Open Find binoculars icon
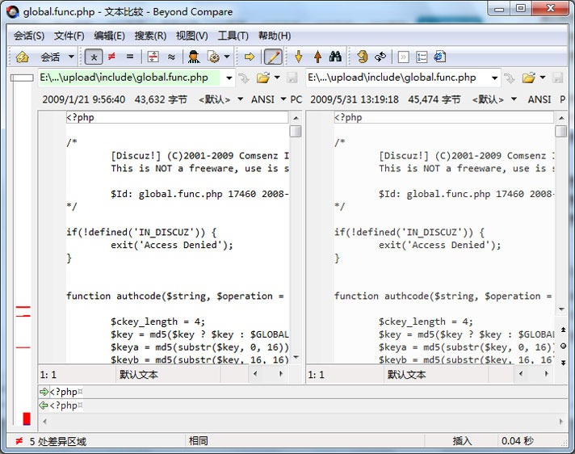This screenshot has width=575, height=454. coord(335,57)
